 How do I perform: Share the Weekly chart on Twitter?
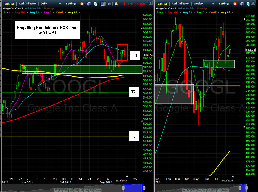coord(249,4)
